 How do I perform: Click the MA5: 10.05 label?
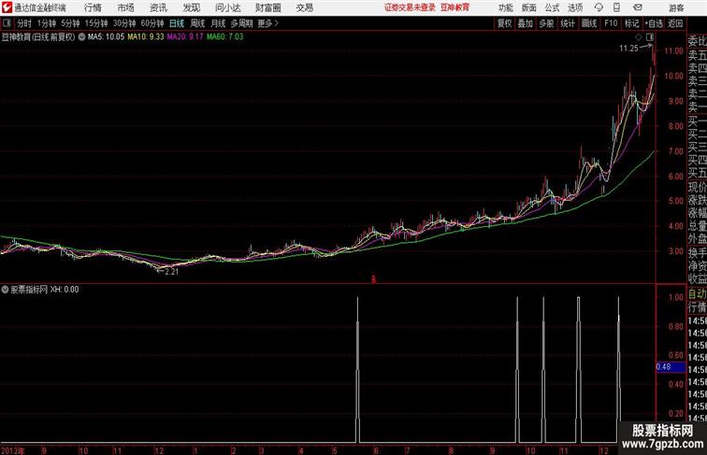[106, 37]
